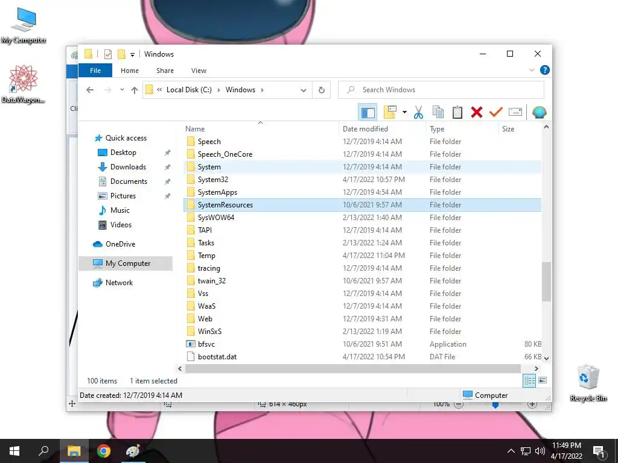Click the zoom-in plus in Paint window
The image size is (618, 463).
pyautogui.click(x=532, y=405)
